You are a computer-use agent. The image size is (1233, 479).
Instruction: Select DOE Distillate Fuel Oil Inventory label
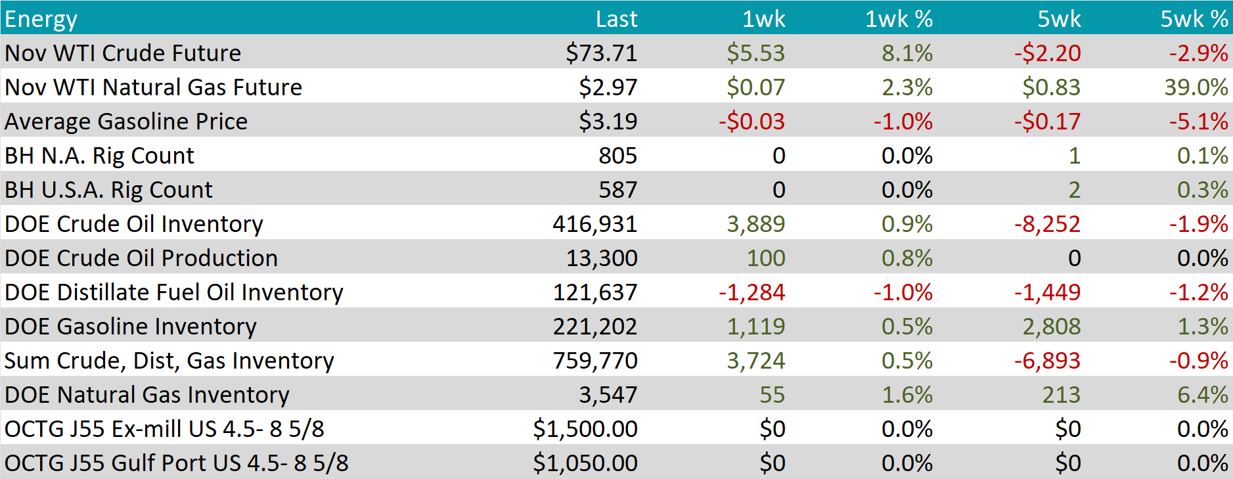pos(173,292)
